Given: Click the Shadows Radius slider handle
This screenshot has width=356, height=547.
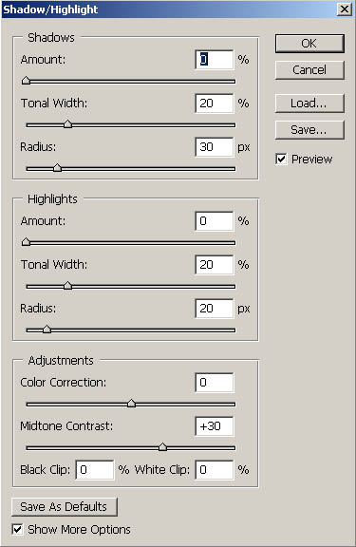Looking at the screenshot, I should pos(57,168).
